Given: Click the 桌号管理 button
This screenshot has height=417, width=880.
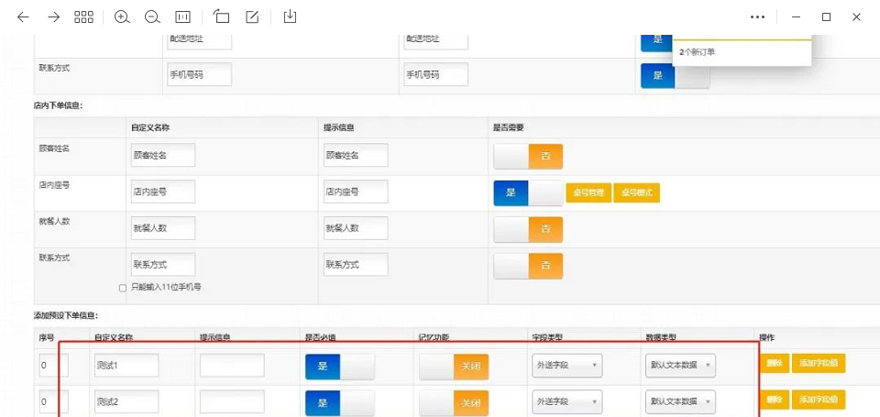Looking at the screenshot, I should point(588,192).
